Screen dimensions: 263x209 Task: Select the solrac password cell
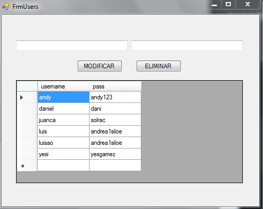(x=115, y=120)
